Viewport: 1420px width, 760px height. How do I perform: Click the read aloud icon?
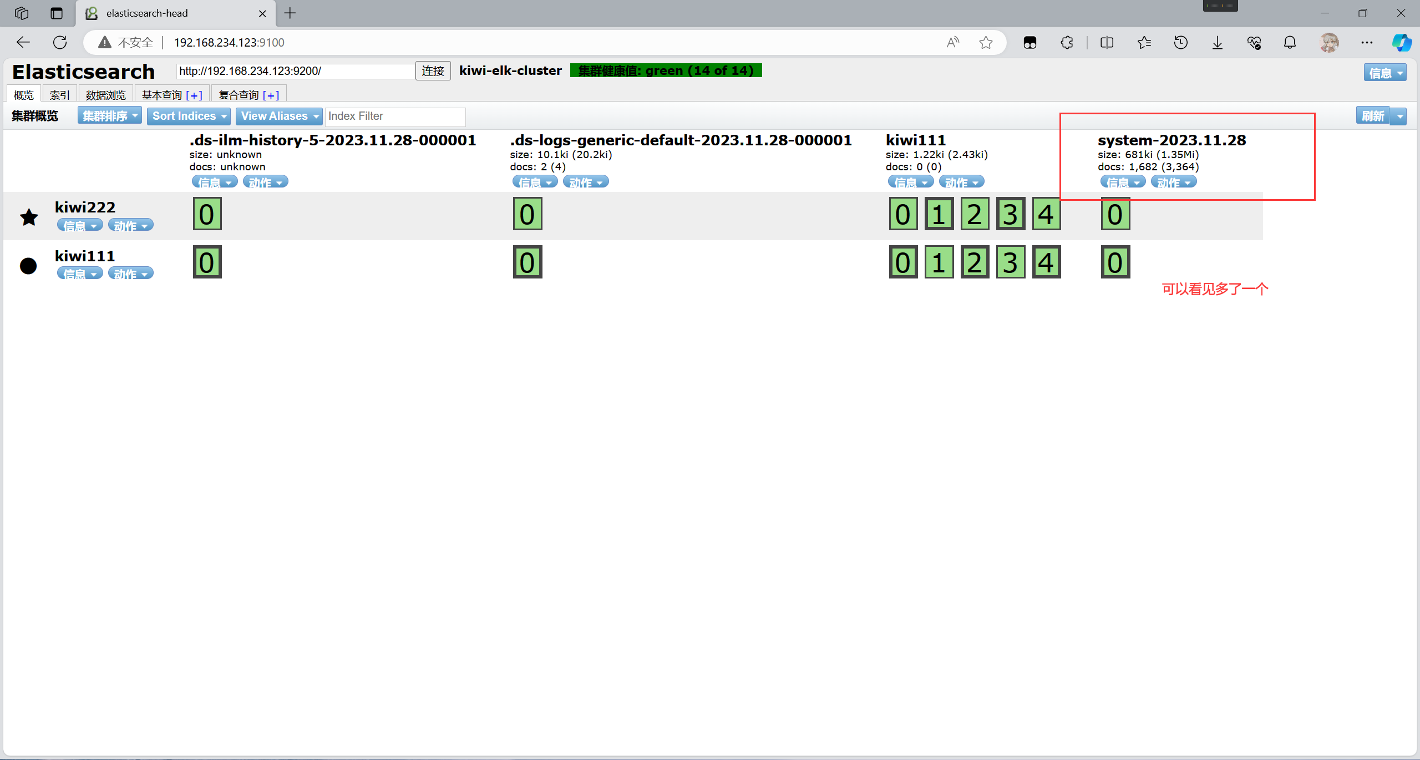[952, 42]
